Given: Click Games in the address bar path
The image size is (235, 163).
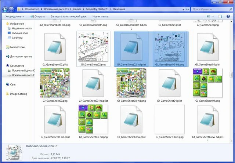Looking at the screenshot, I should coord(77,9).
